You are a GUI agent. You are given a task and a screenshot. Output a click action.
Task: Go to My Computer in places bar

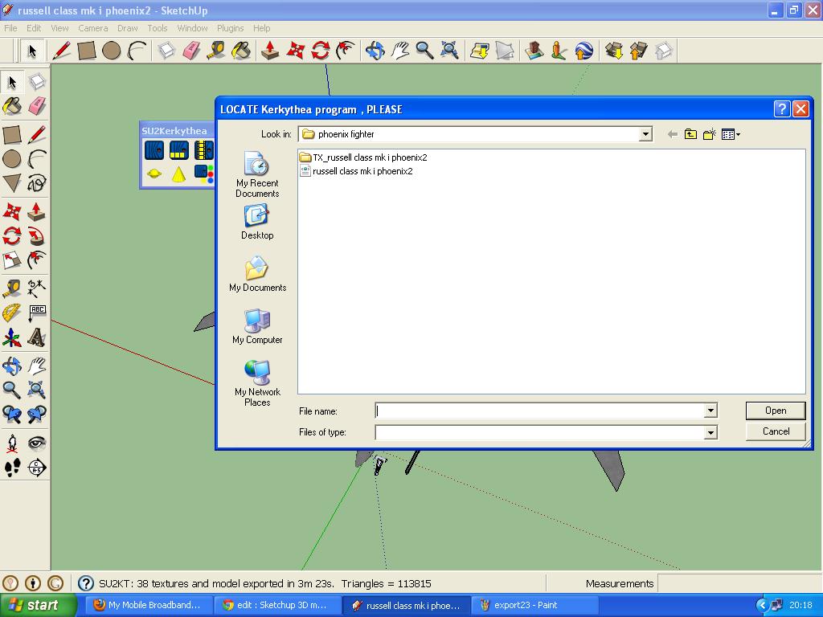click(x=257, y=326)
